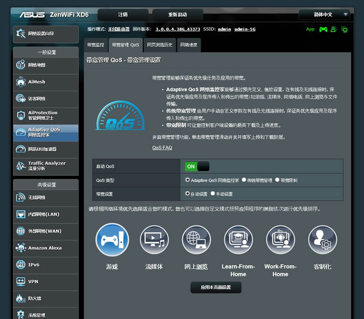Select the Customize (客制化) mode icon

[322, 240]
